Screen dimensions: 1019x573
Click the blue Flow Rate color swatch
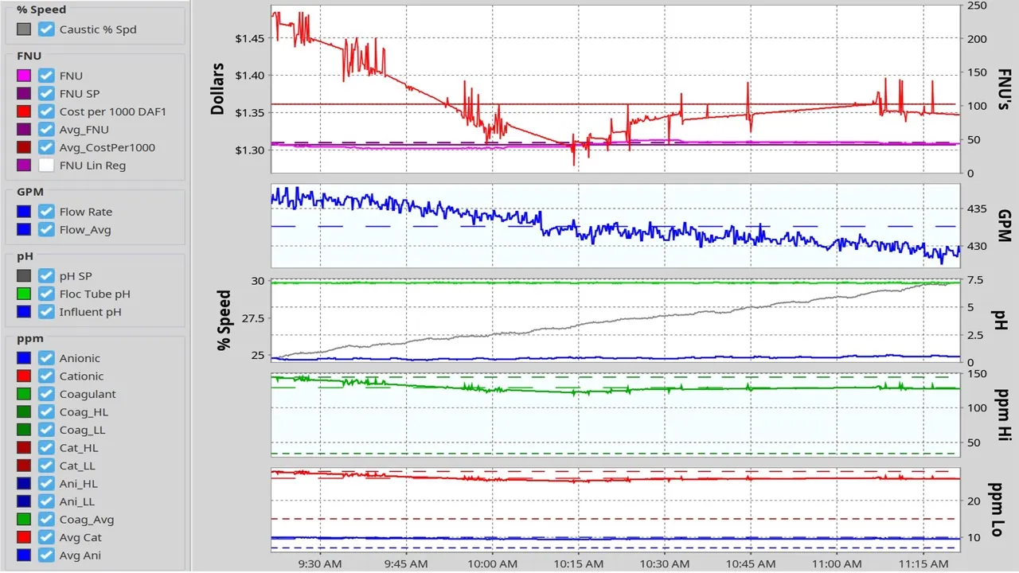point(24,212)
